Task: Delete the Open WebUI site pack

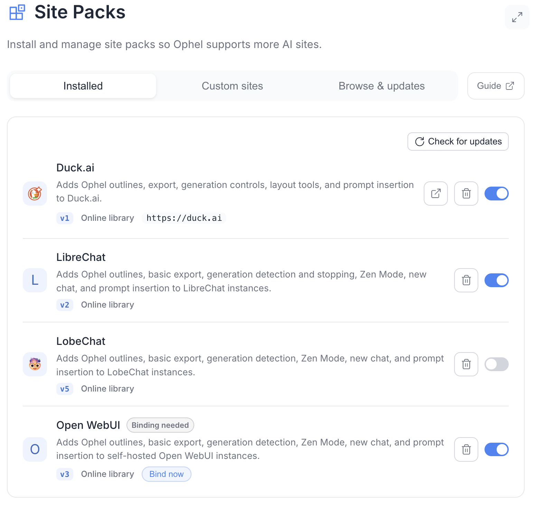Action: [x=466, y=449]
